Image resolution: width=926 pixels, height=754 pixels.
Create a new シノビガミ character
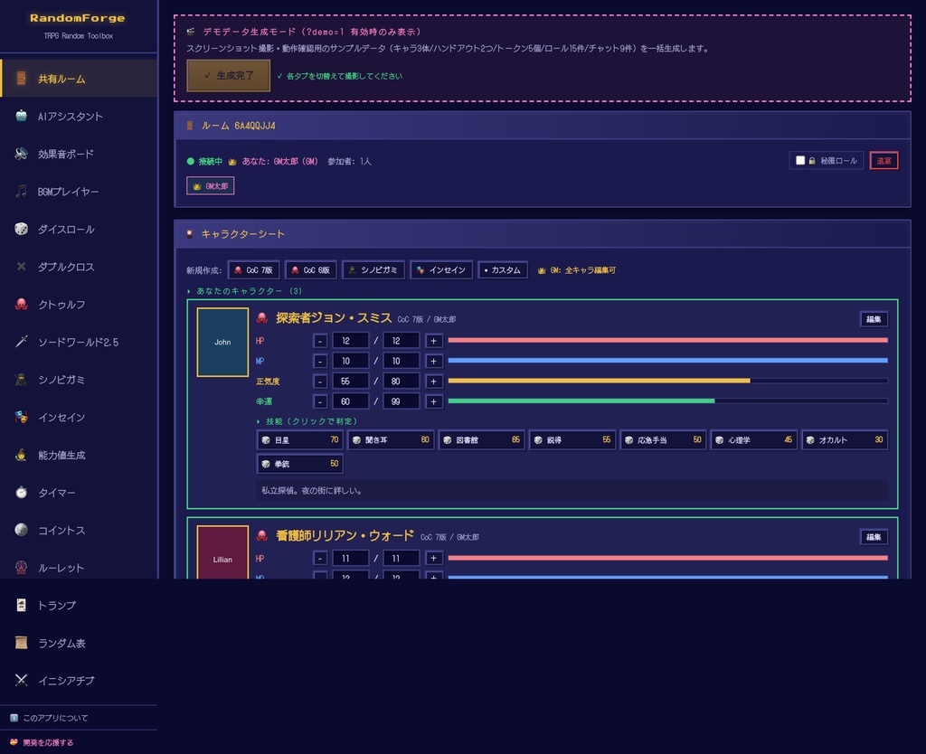click(373, 269)
